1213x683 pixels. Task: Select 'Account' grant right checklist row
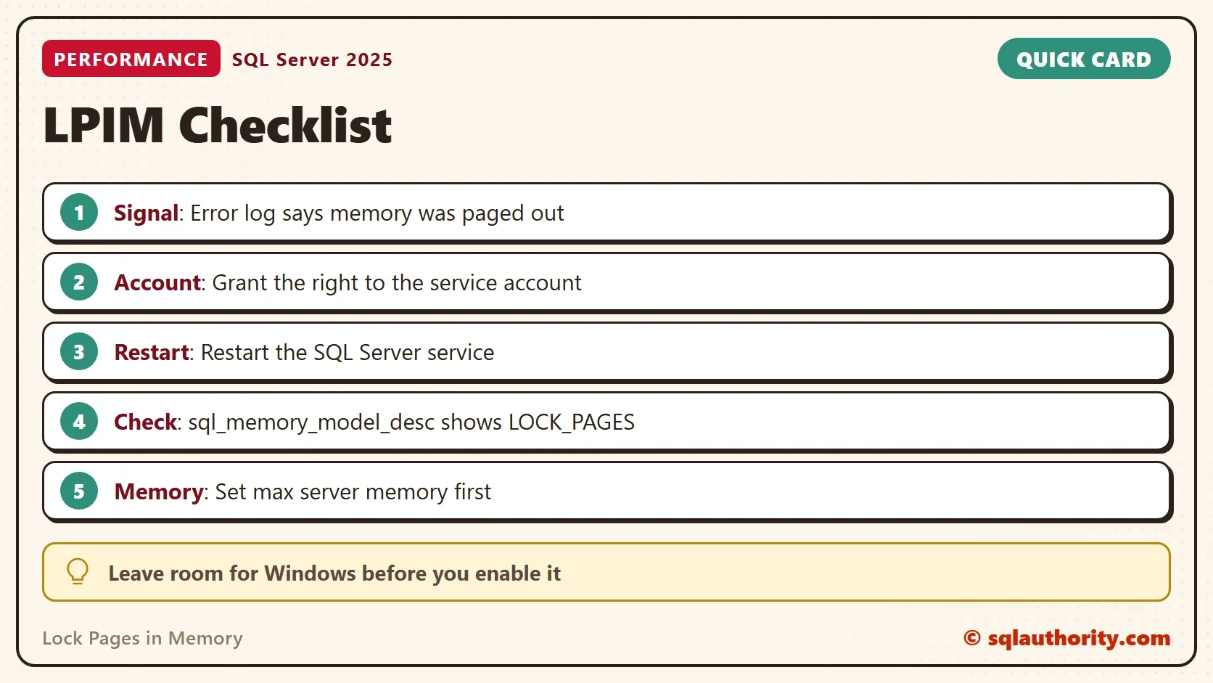coord(607,282)
